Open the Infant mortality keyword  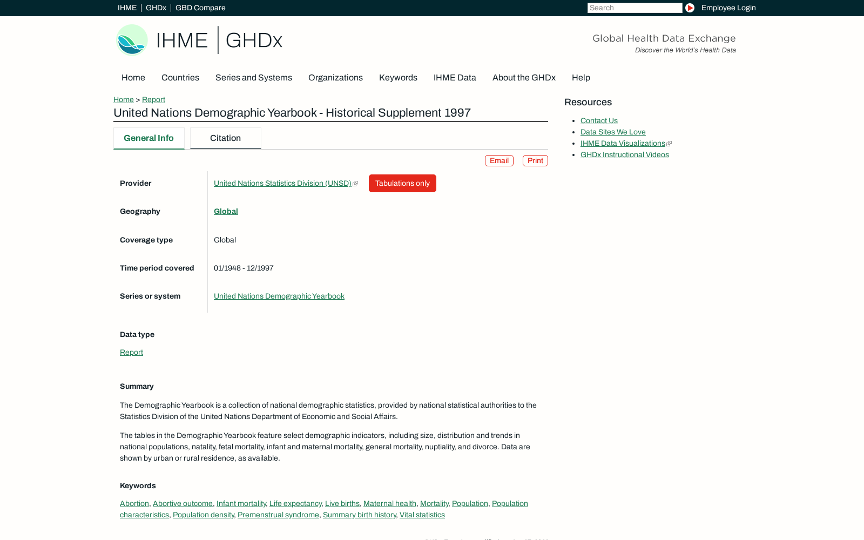(x=241, y=504)
